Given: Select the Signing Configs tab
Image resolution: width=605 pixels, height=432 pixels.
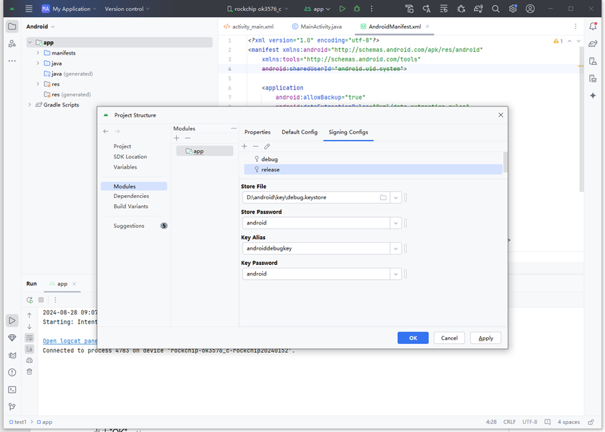Looking at the screenshot, I should 348,132.
